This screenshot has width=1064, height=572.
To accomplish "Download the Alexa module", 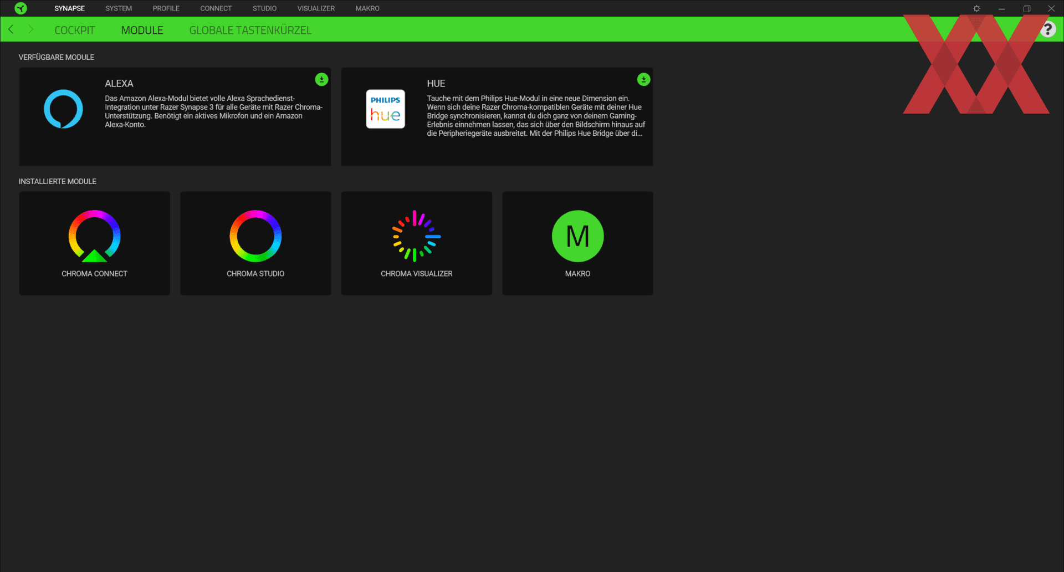I will click(x=321, y=79).
